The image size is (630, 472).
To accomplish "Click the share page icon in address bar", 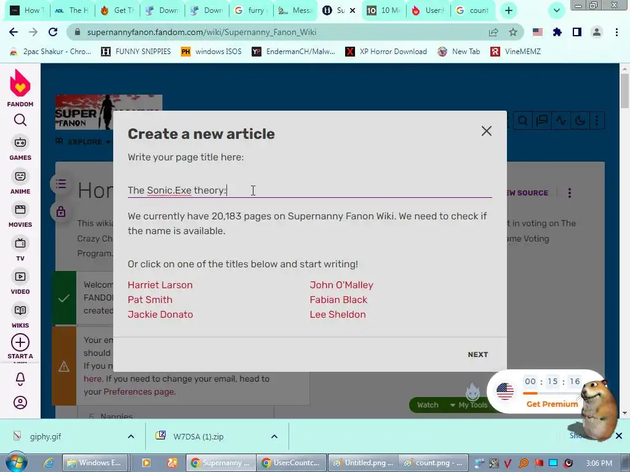I will 493,32.
